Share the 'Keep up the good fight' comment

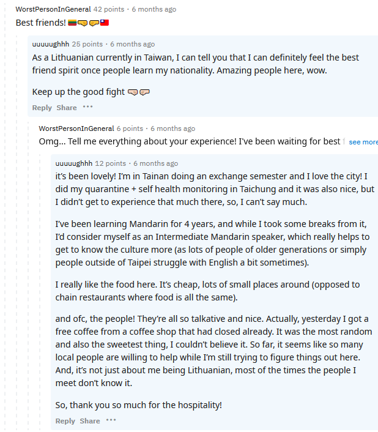point(67,108)
